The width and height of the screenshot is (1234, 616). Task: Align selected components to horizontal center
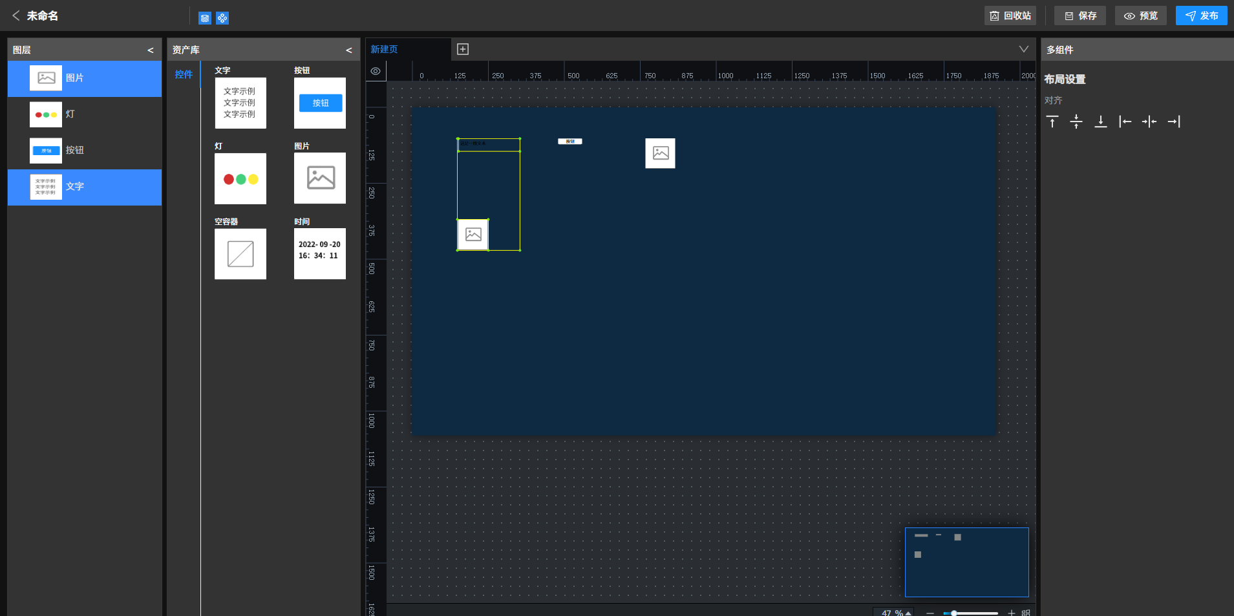coord(1149,122)
